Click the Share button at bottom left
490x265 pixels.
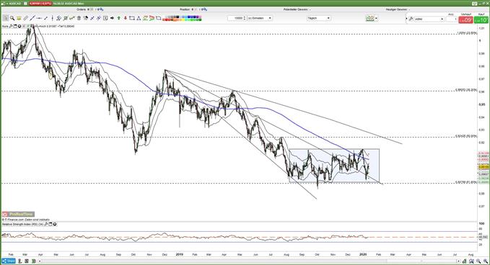9,261
